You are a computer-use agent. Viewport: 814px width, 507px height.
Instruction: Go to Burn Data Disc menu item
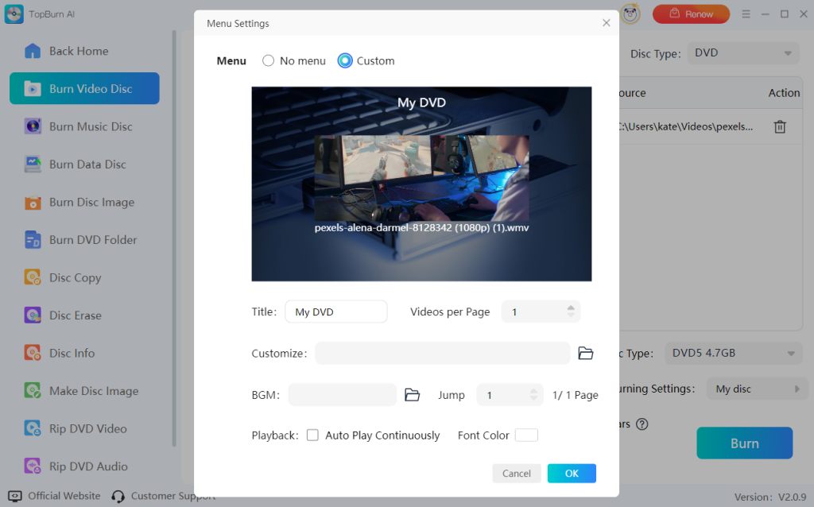click(87, 164)
